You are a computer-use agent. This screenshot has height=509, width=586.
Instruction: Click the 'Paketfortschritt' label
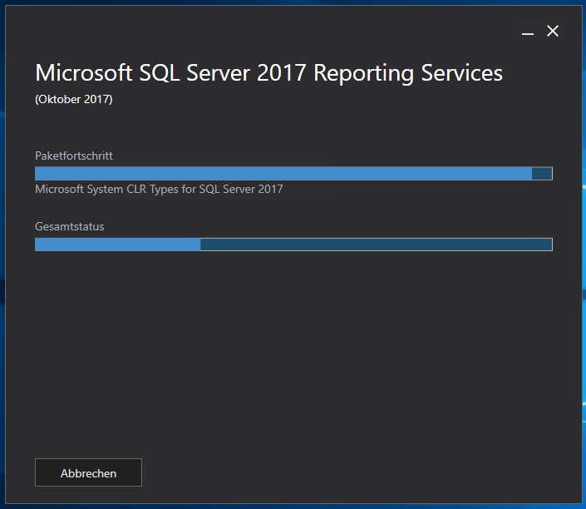click(x=74, y=156)
